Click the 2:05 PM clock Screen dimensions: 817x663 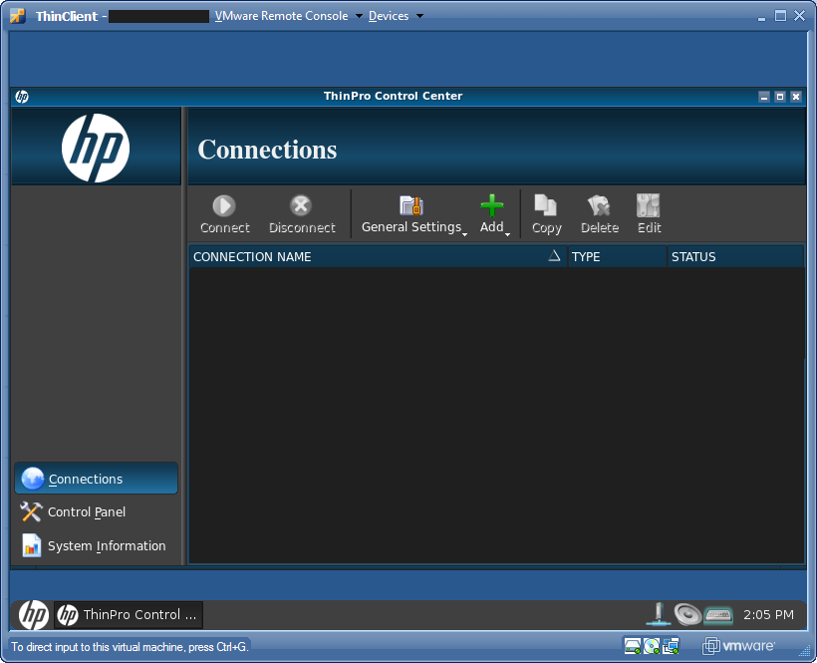click(x=768, y=615)
